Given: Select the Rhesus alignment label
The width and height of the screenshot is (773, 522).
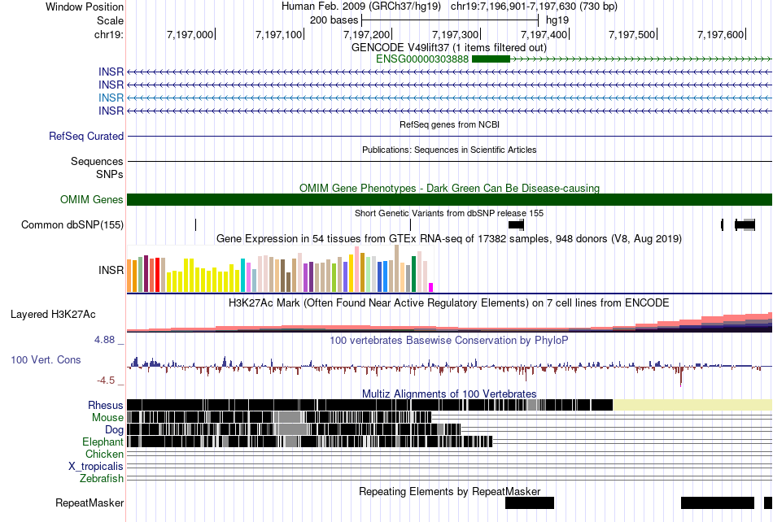Looking at the screenshot, I should [106, 405].
